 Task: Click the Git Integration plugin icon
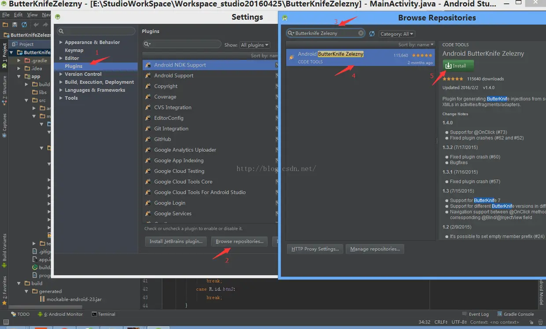[x=148, y=129]
